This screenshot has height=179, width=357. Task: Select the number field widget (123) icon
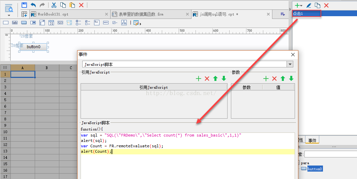coord(60,23)
